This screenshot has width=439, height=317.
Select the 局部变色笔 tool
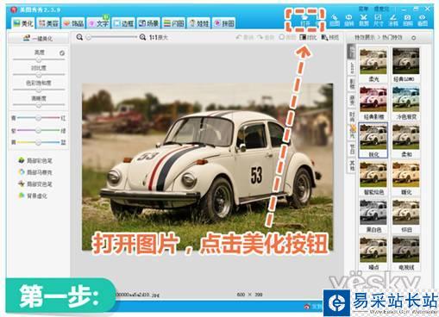point(34,184)
